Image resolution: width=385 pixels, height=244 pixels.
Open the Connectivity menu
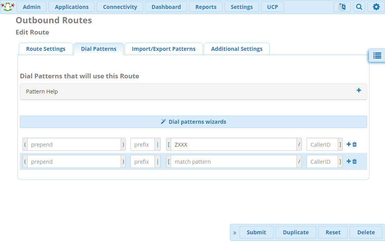pyautogui.click(x=120, y=7)
